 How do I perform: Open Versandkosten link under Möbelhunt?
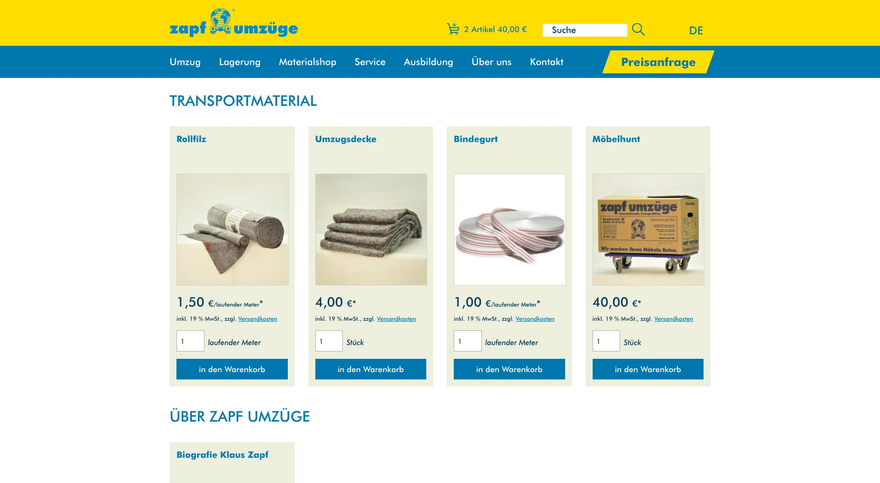tap(673, 319)
